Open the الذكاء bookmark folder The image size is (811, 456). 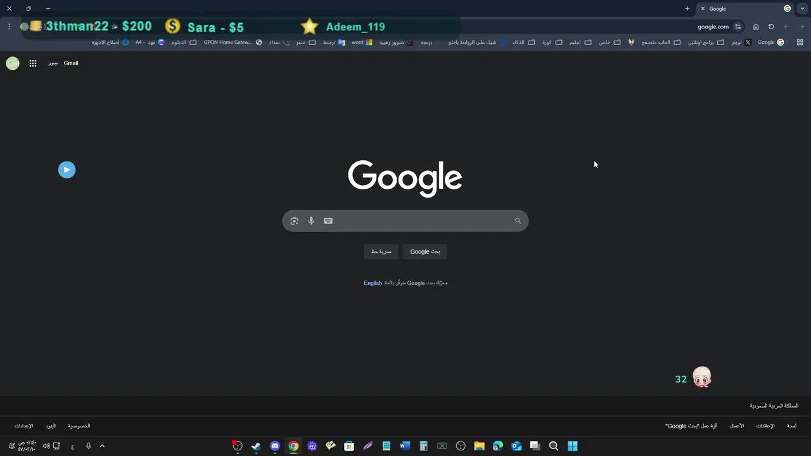[x=523, y=42]
